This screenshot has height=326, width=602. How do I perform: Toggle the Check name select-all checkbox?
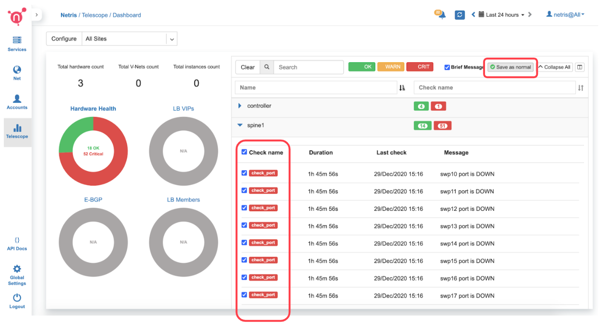(x=244, y=152)
